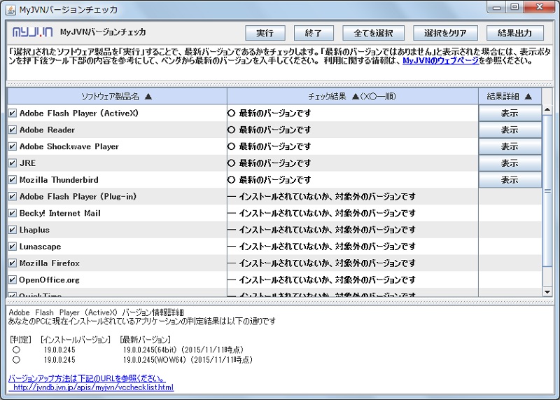Sort by ソフトウェア製品名 column header
The width and height of the screenshot is (560, 400).
tap(117, 97)
